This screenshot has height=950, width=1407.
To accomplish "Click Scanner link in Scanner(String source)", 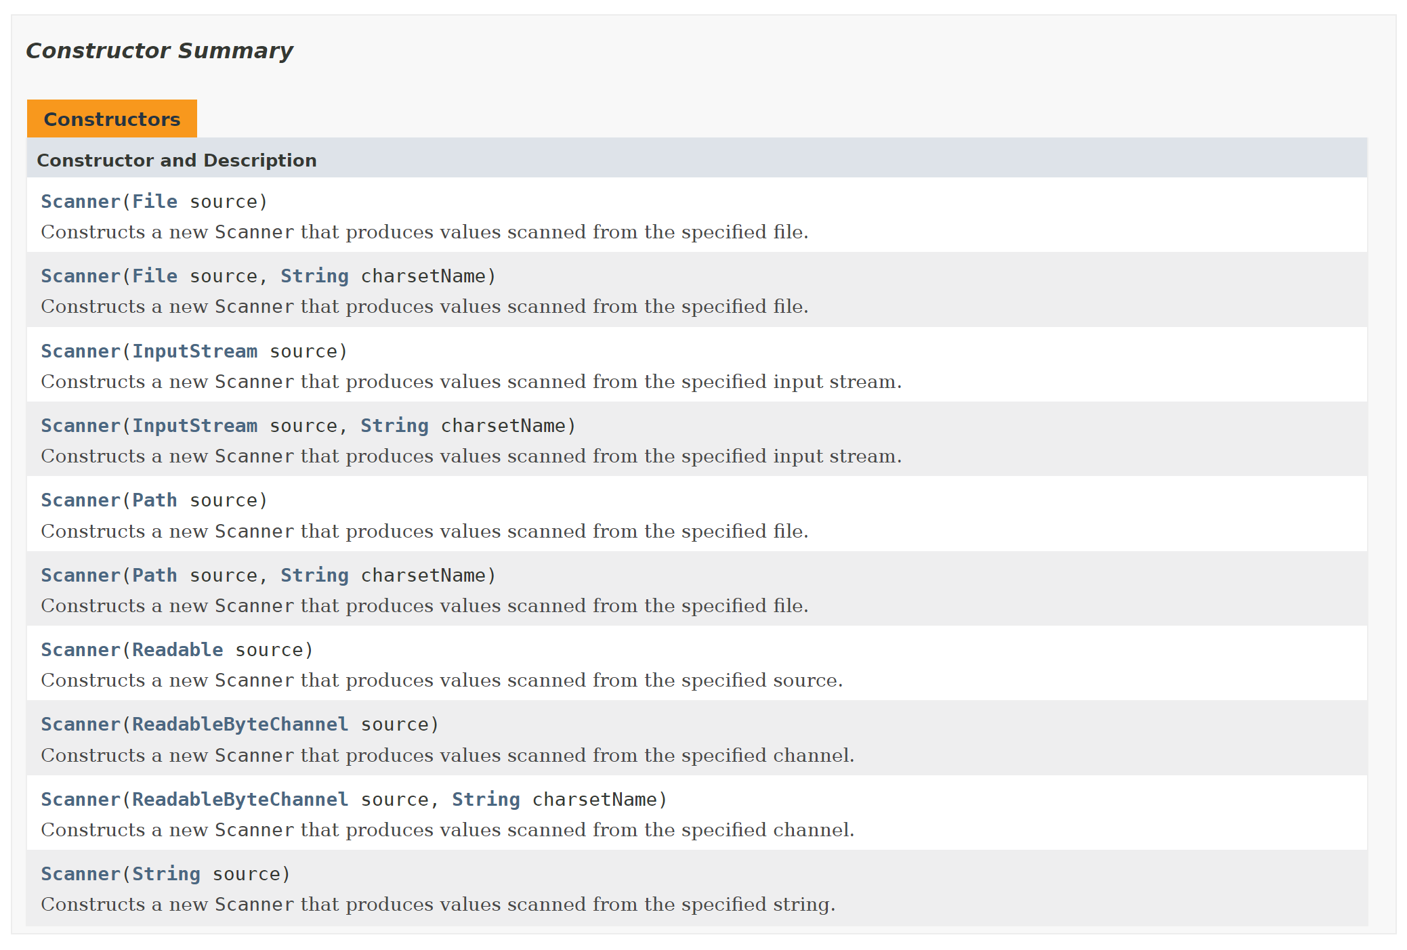I will pyautogui.click(x=80, y=874).
